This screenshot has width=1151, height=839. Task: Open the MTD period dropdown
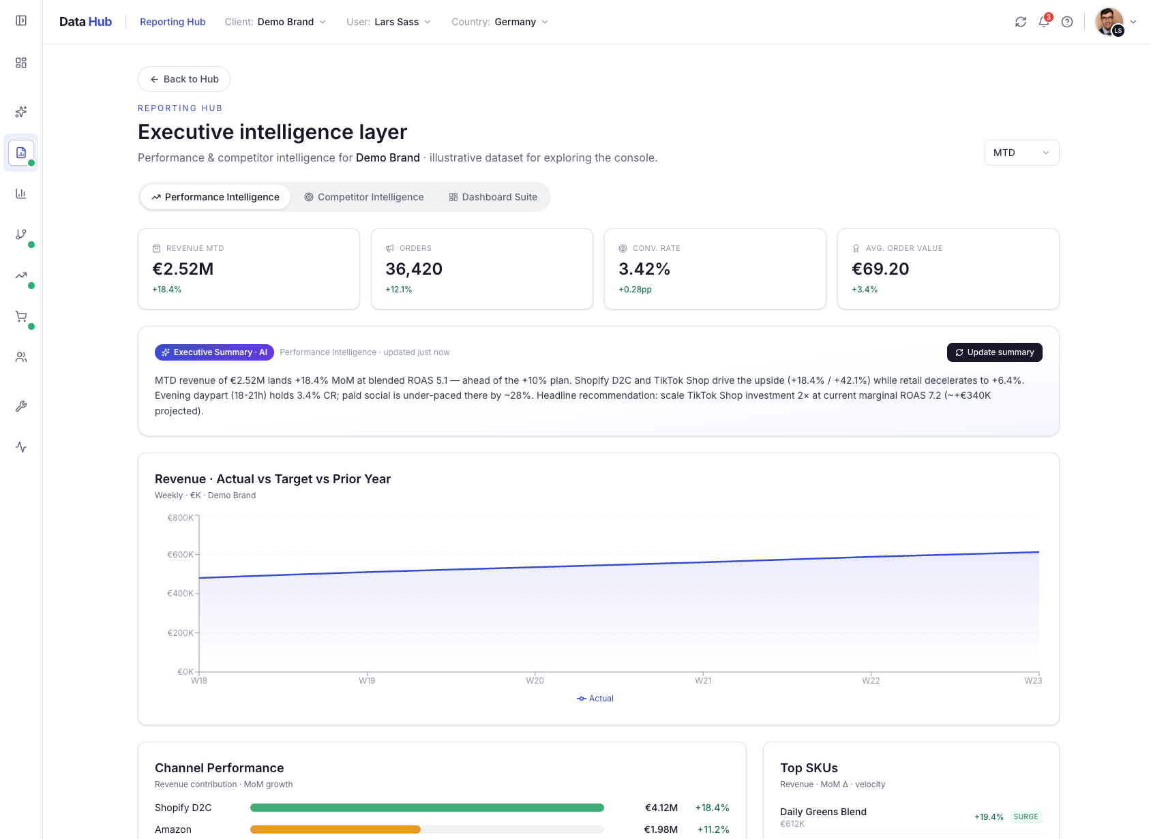click(x=1021, y=153)
